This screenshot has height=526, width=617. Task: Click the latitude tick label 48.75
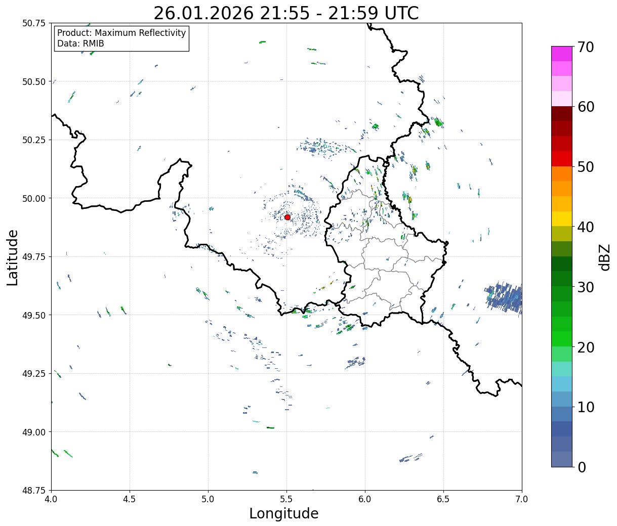coord(34,491)
